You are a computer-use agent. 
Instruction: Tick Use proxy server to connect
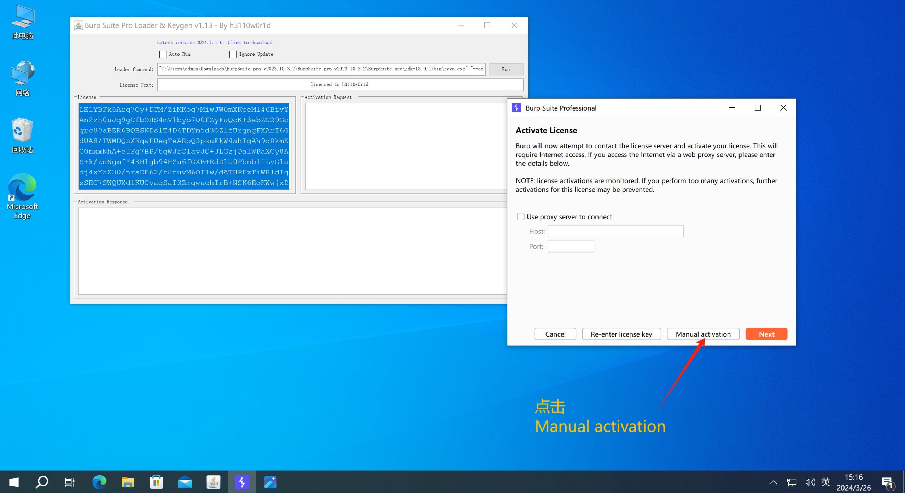(x=520, y=216)
